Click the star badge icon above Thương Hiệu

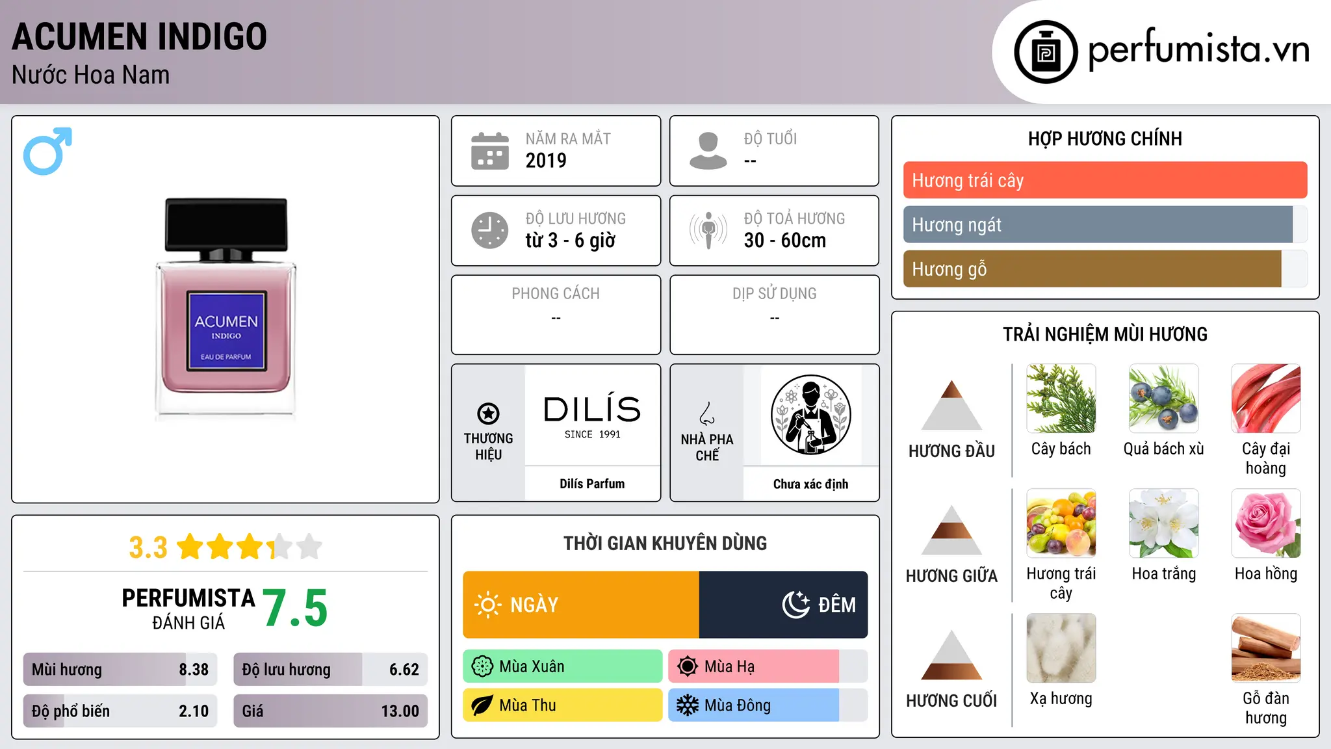pyautogui.click(x=488, y=413)
